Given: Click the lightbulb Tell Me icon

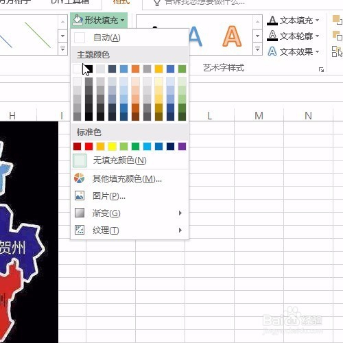Looking at the screenshot, I should coord(157,3).
